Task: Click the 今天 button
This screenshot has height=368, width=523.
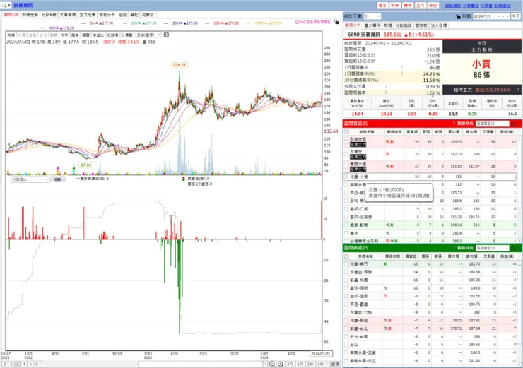Action: tap(516, 16)
